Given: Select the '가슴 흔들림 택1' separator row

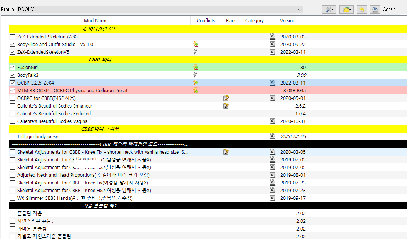Looking at the screenshot, I should tap(208, 206).
